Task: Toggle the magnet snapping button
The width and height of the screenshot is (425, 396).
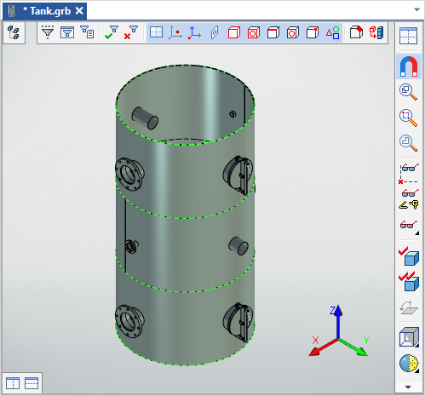Action: (x=409, y=66)
